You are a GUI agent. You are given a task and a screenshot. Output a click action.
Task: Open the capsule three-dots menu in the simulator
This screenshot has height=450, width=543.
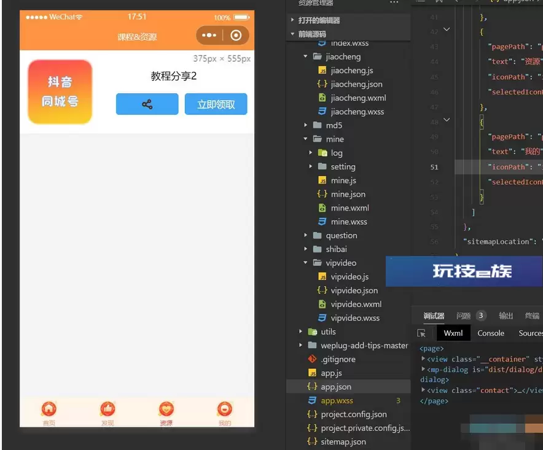209,36
